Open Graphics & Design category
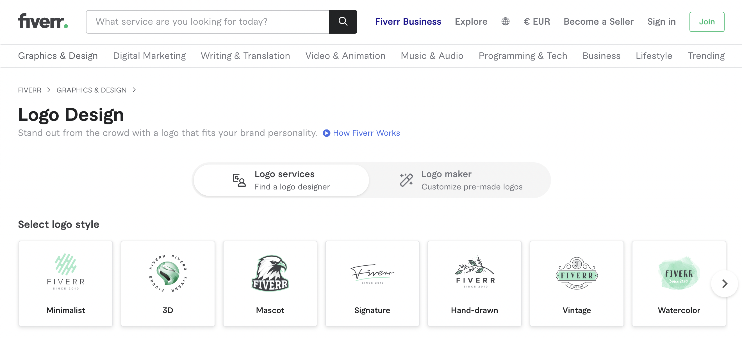The width and height of the screenshot is (742, 338). (x=58, y=56)
